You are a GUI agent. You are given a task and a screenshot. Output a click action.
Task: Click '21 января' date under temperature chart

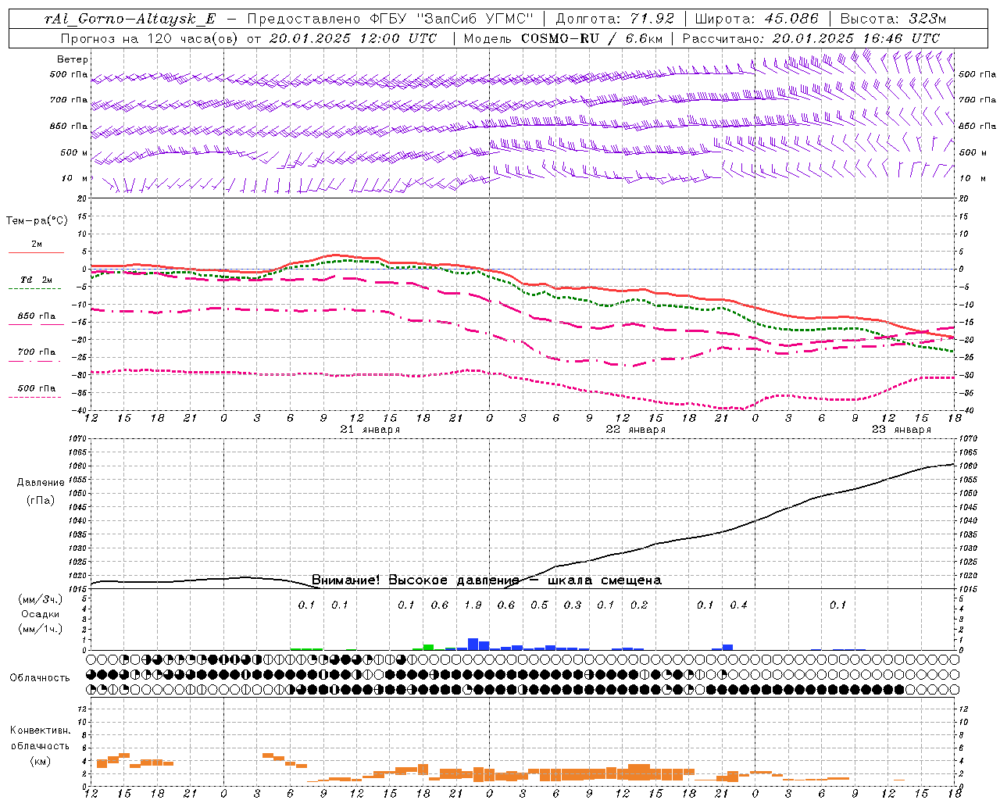click(370, 430)
